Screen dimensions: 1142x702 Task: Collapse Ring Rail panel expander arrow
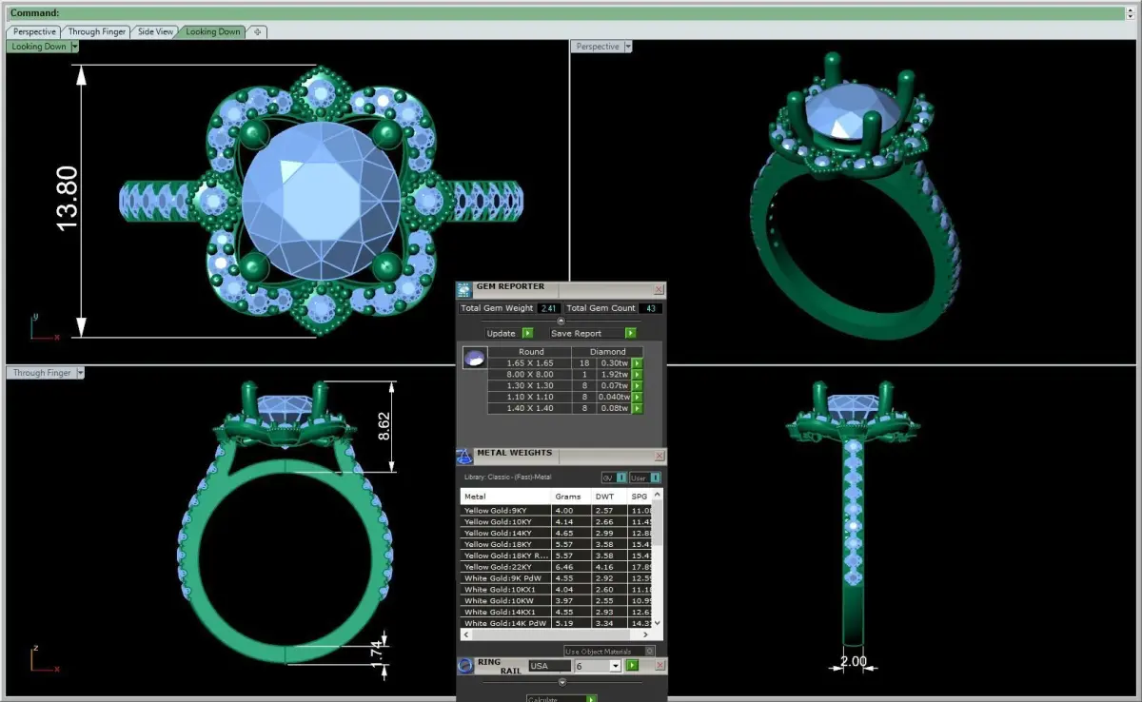[x=561, y=681]
